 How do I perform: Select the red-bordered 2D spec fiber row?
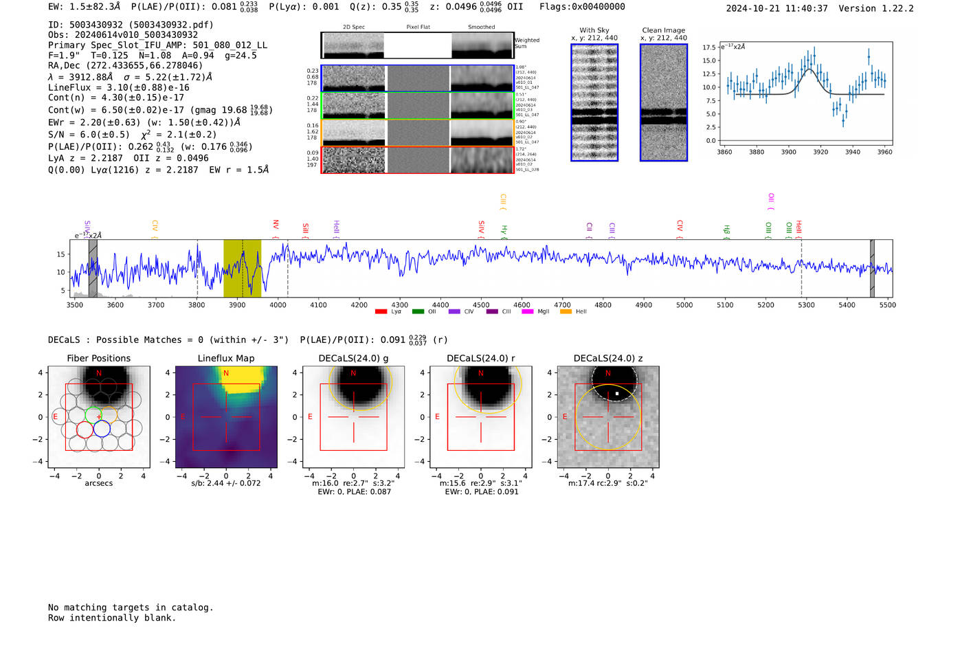coord(418,159)
